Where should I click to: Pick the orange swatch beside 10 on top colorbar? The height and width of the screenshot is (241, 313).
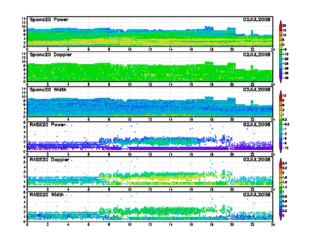(281, 33)
